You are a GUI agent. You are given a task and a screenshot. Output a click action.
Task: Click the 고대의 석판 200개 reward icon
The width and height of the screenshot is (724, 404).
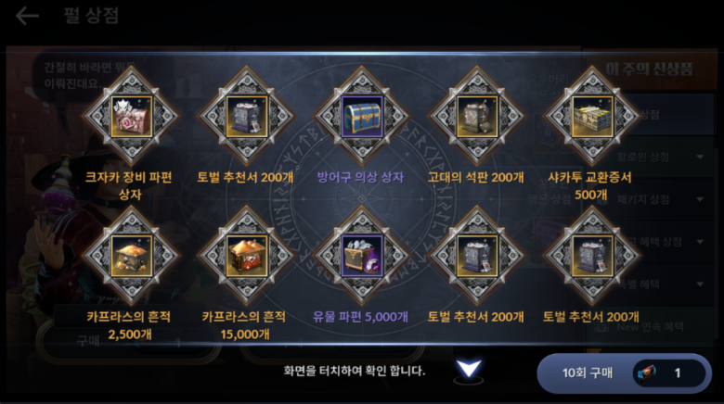[x=477, y=116]
